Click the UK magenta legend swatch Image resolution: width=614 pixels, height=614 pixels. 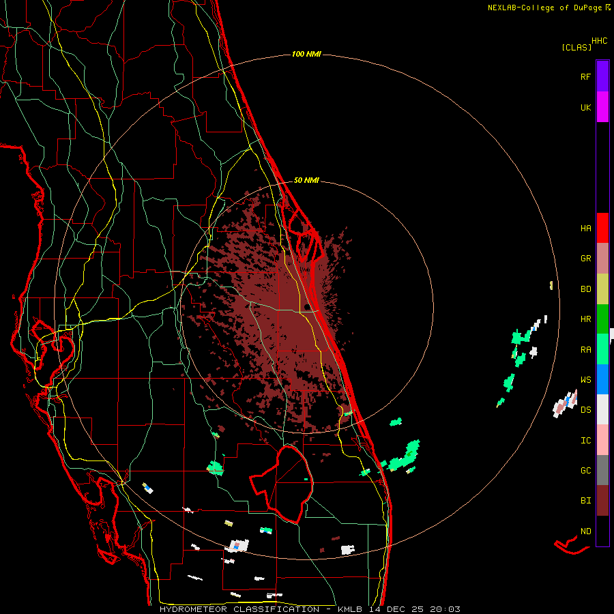pos(602,107)
